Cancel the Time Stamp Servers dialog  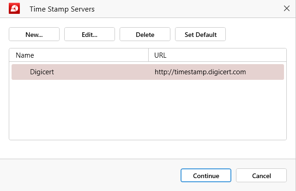pyautogui.click(x=261, y=175)
